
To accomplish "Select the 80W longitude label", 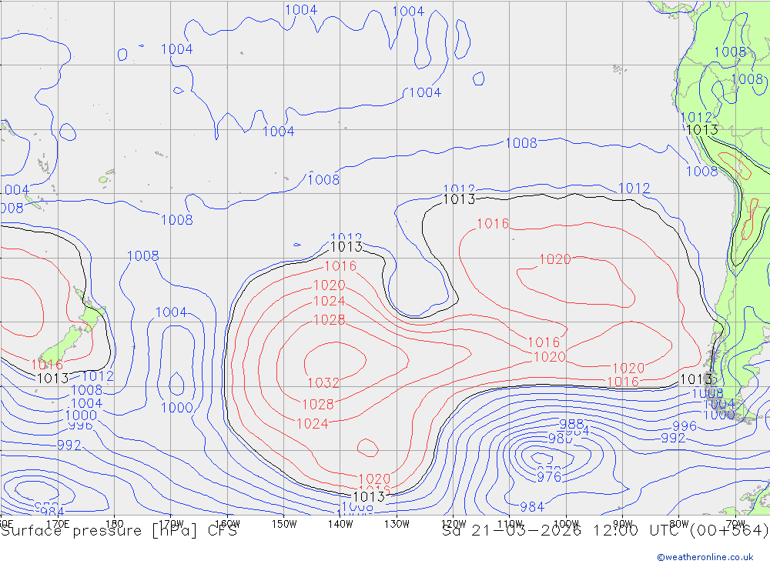I will click(679, 524).
